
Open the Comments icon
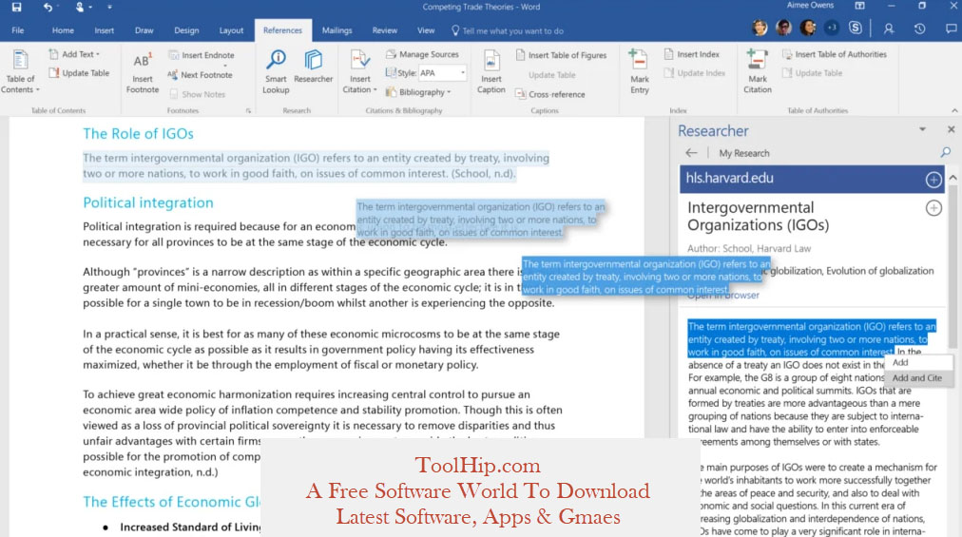[951, 29]
